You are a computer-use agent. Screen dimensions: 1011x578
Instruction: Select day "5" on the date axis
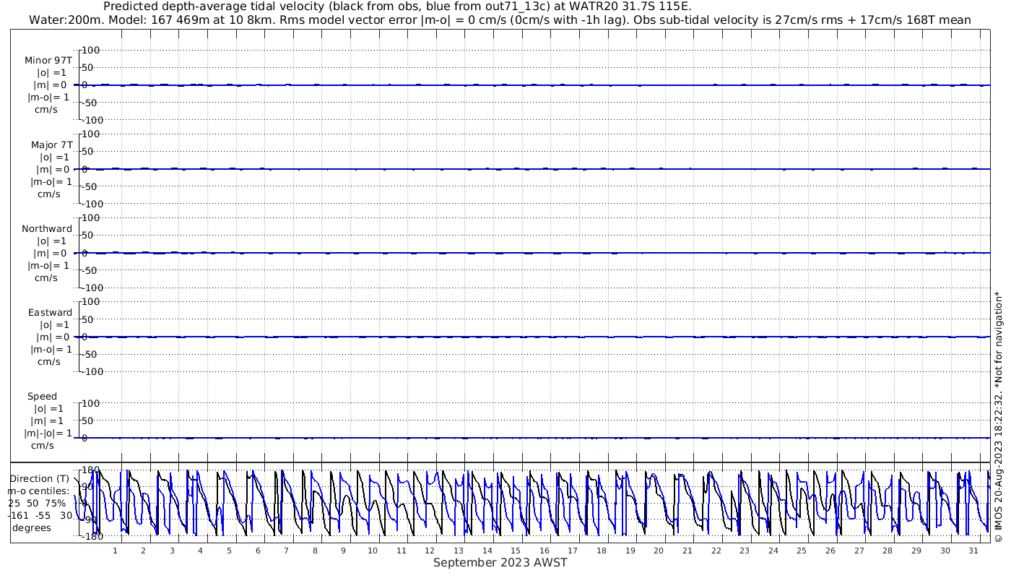tap(229, 551)
